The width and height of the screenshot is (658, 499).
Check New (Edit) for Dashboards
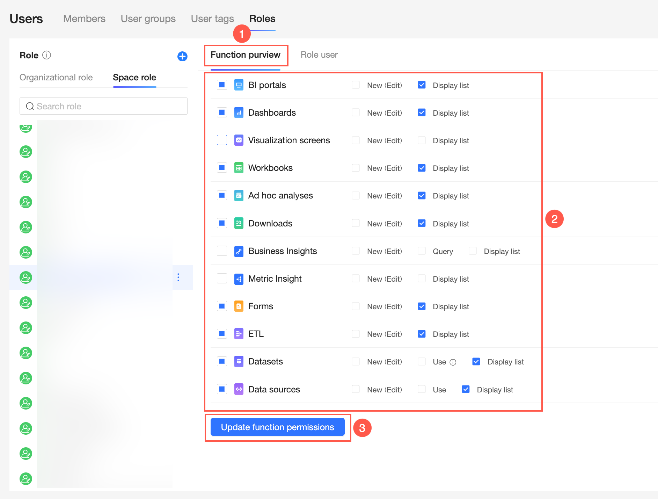pos(356,113)
